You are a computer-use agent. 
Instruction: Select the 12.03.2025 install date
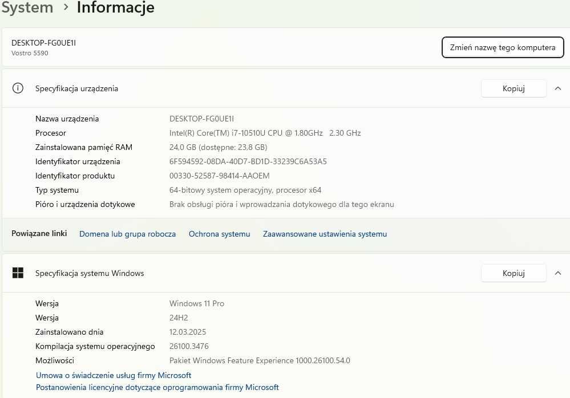click(x=188, y=332)
